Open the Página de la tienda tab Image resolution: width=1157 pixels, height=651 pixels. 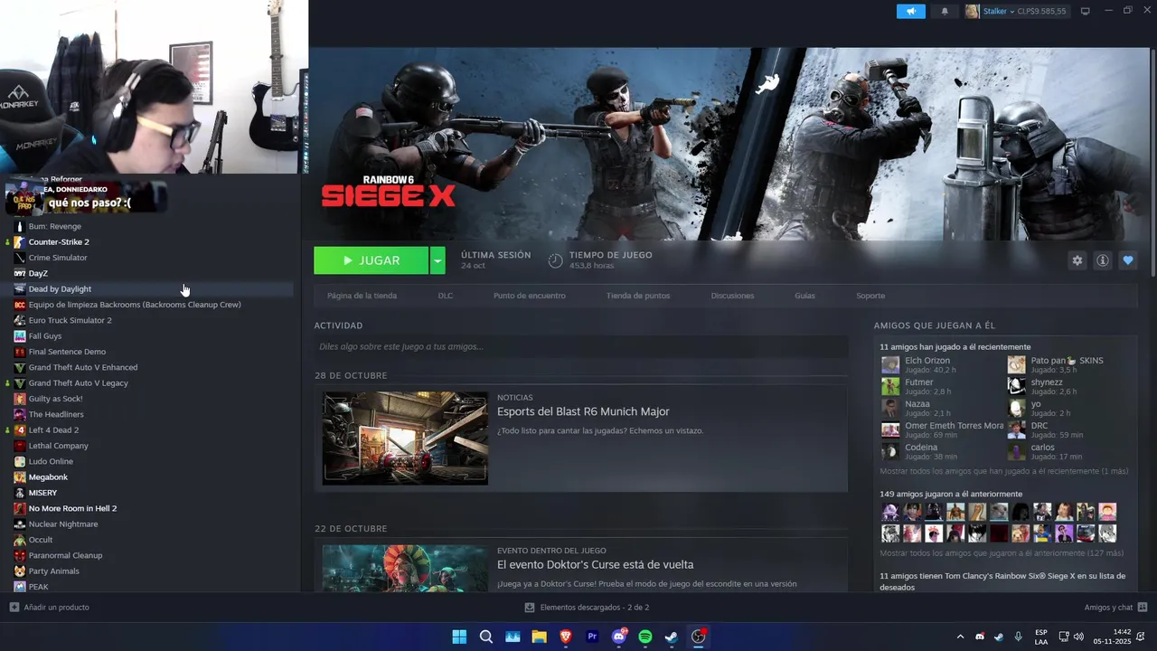(362, 296)
